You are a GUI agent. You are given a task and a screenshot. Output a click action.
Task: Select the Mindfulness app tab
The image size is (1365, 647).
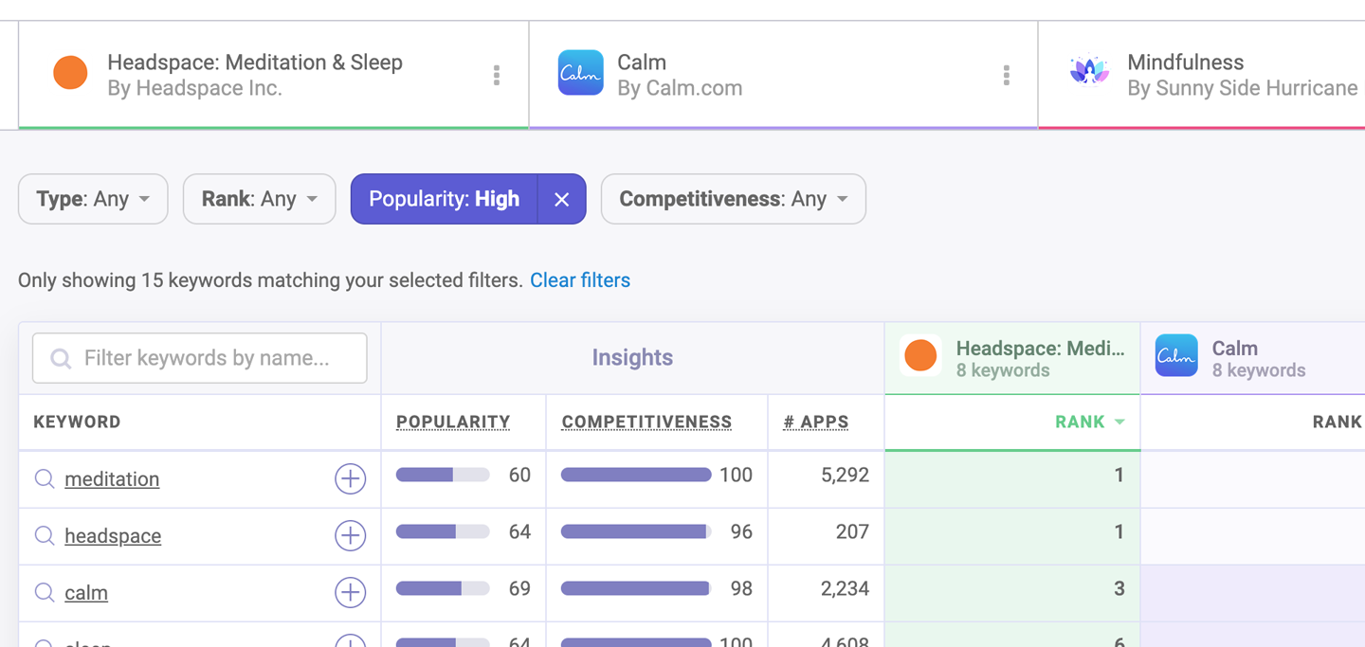click(1202, 75)
